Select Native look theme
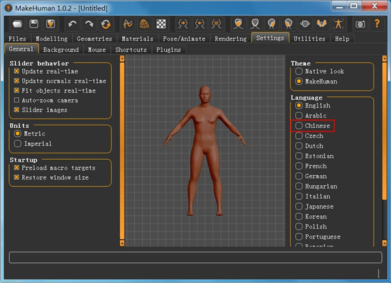This screenshot has width=391, height=283. coord(299,71)
